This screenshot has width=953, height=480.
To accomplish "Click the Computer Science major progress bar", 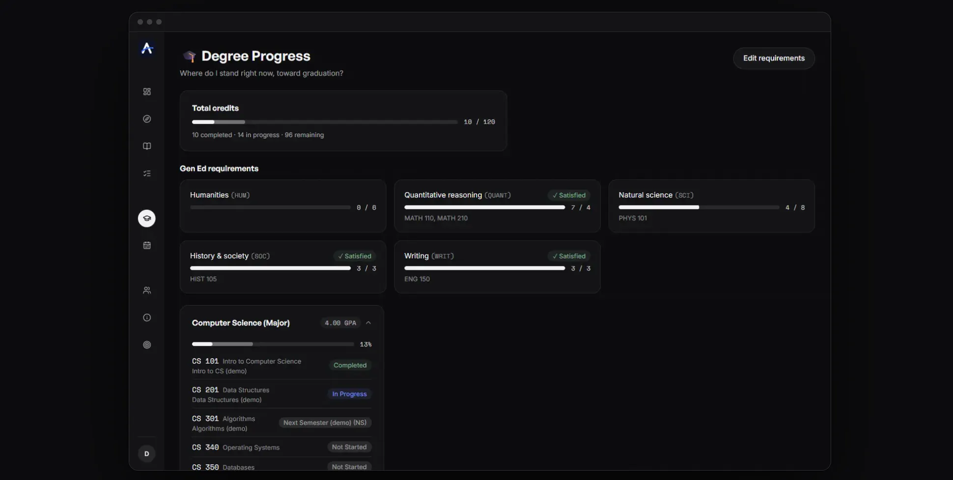I will (x=273, y=344).
